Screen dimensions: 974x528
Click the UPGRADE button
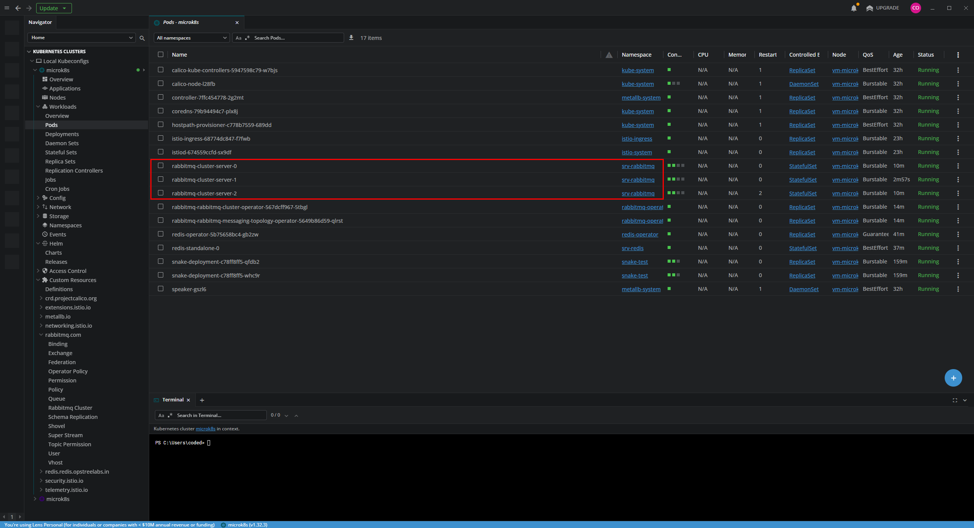pyautogui.click(x=883, y=8)
